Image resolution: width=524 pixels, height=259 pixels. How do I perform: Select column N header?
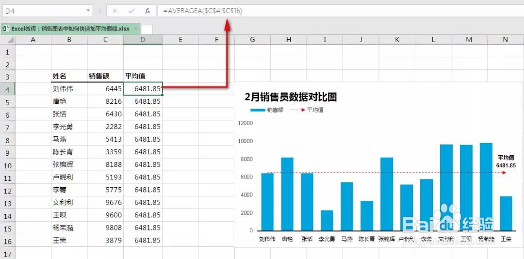click(505, 40)
